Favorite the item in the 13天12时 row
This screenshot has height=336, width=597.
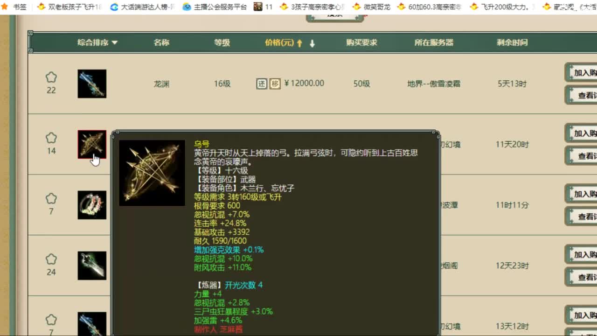pyautogui.click(x=51, y=320)
